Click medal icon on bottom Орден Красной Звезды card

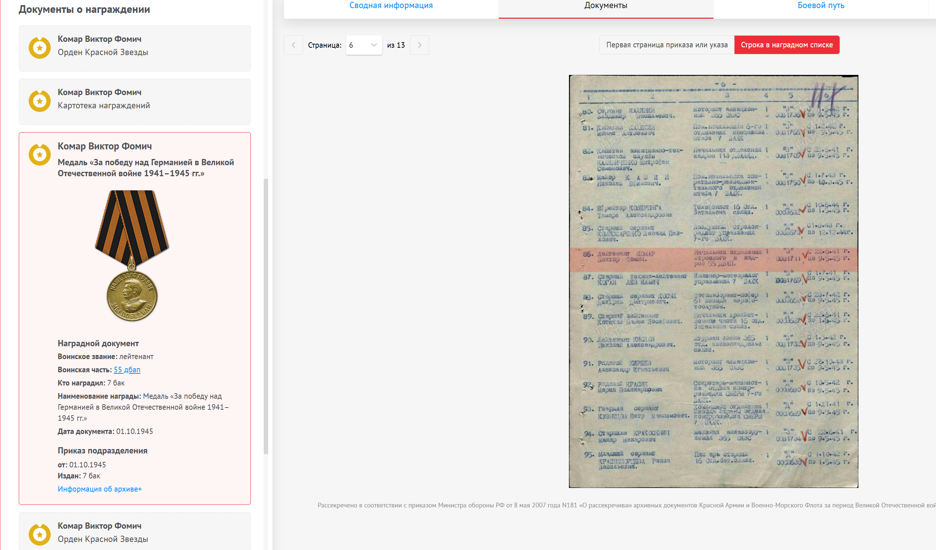tap(39, 535)
